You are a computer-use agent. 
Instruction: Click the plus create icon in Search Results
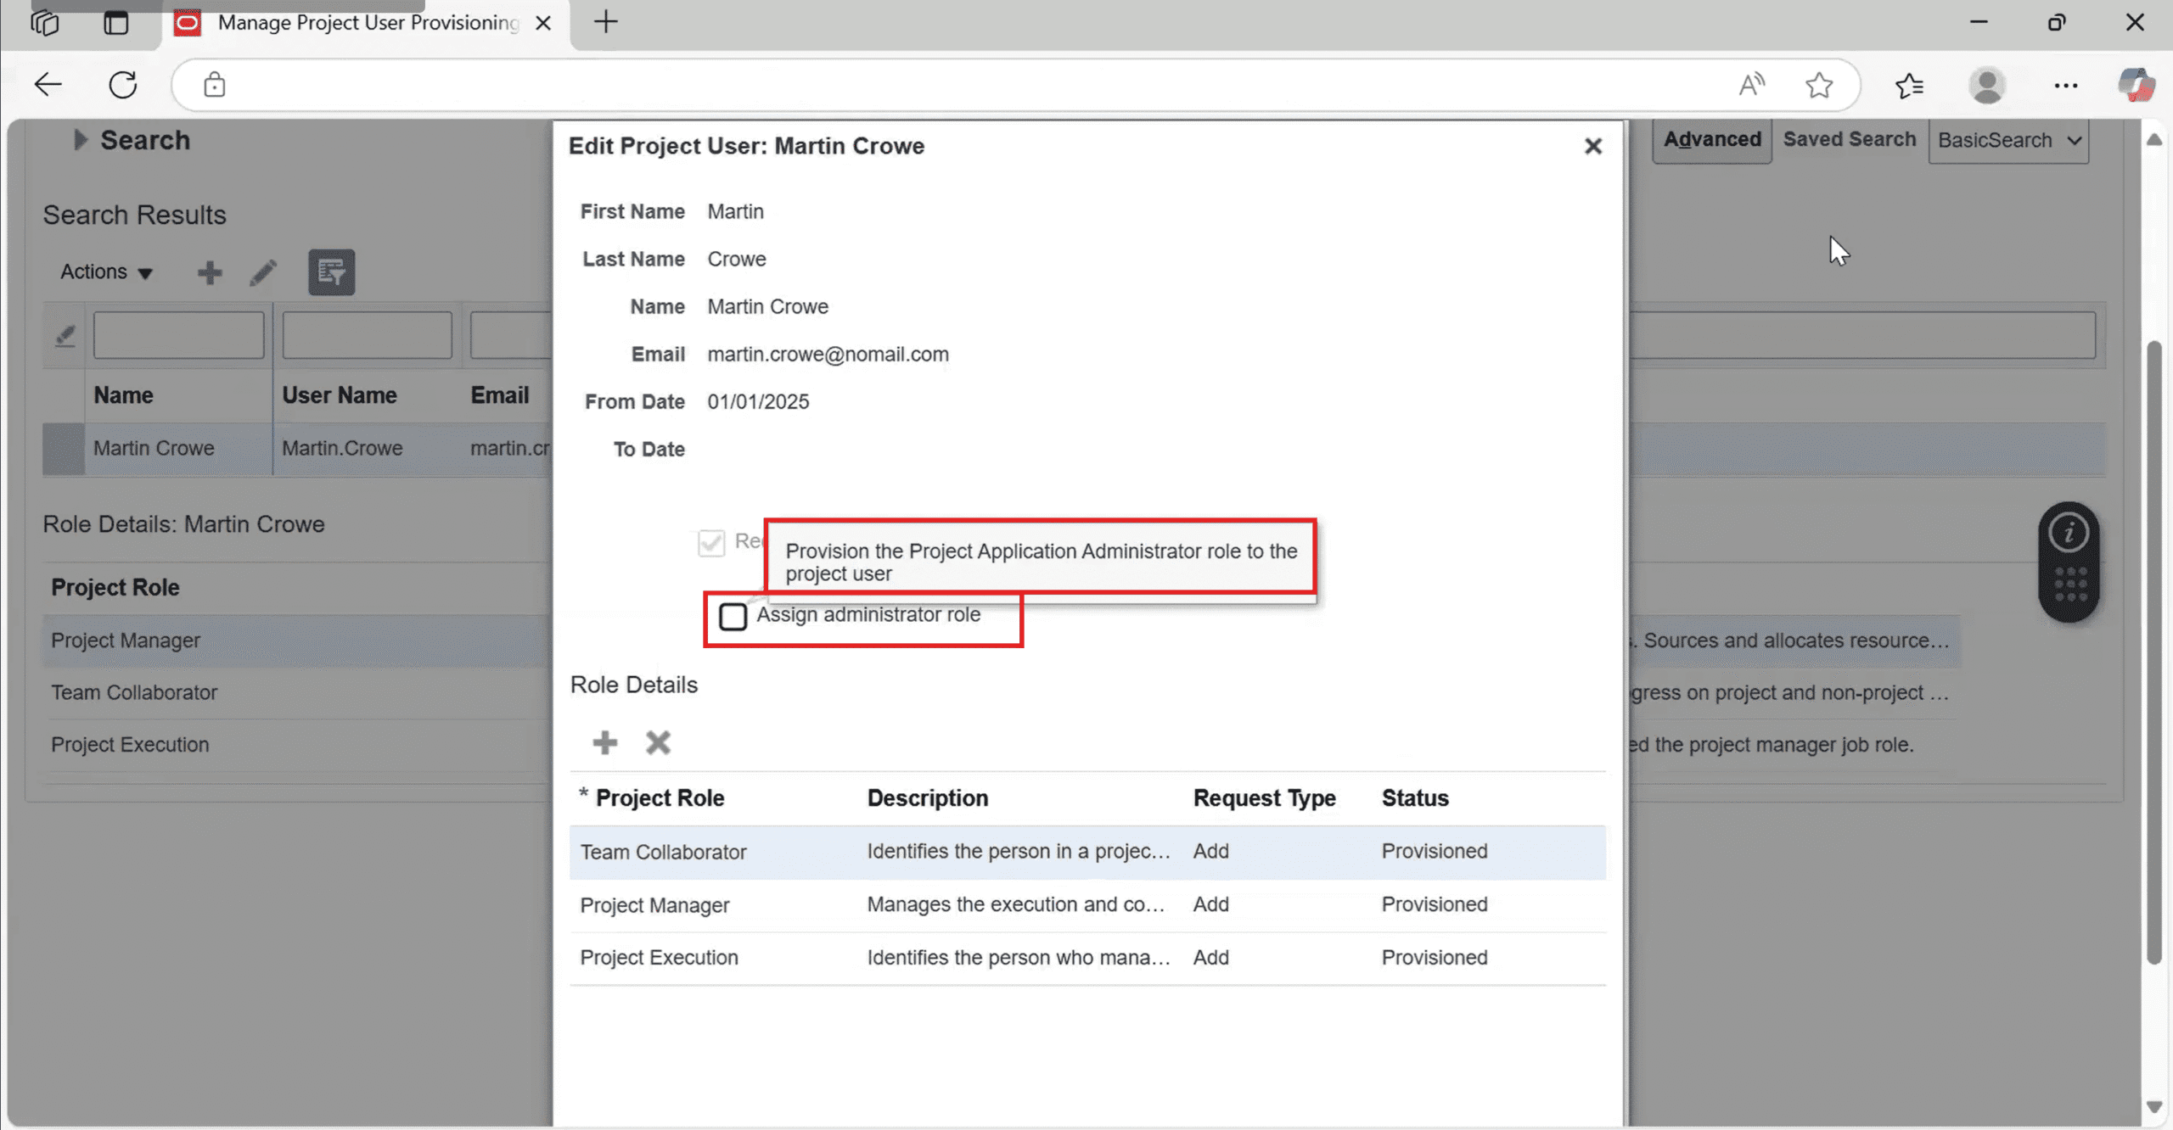(210, 272)
